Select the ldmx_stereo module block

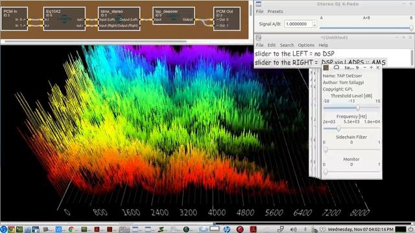point(119,19)
